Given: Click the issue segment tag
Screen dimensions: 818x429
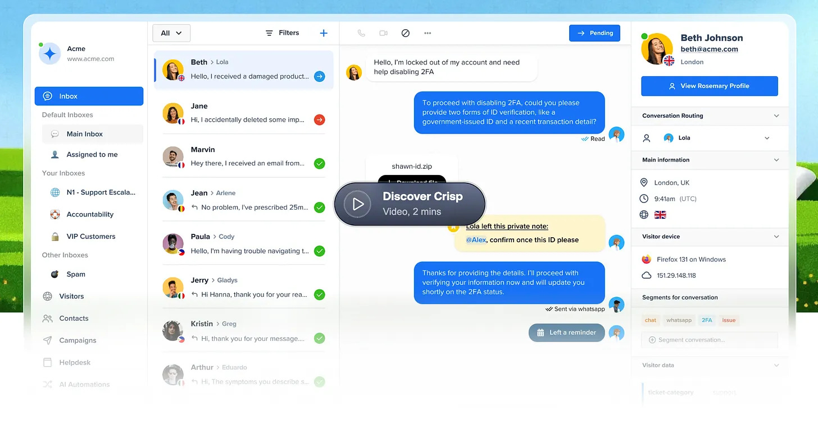Looking at the screenshot, I should point(729,320).
